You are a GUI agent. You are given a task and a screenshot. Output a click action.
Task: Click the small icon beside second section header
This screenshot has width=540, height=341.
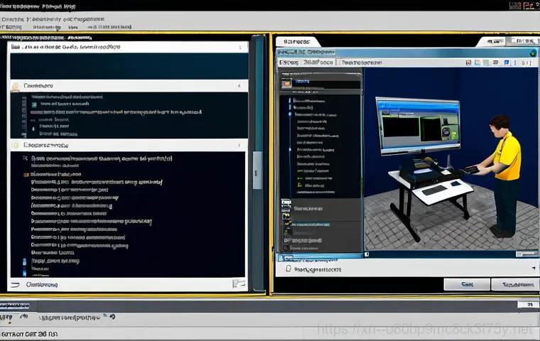tap(15, 145)
